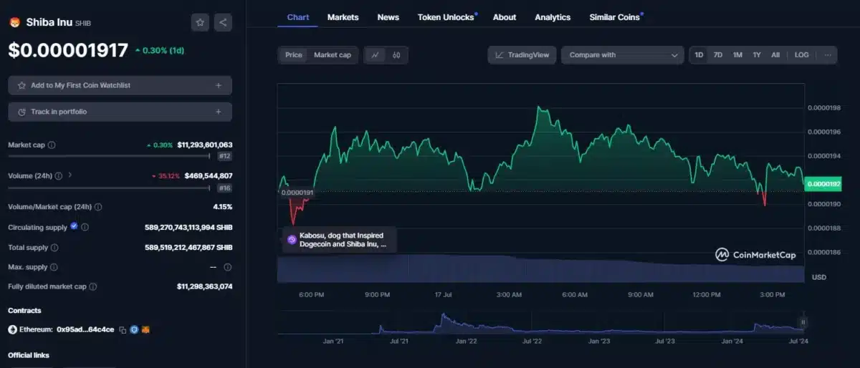Image resolution: width=860 pixels, height=368 pixels.
Task: Open the About tab
Action: (x=505, y=17)
